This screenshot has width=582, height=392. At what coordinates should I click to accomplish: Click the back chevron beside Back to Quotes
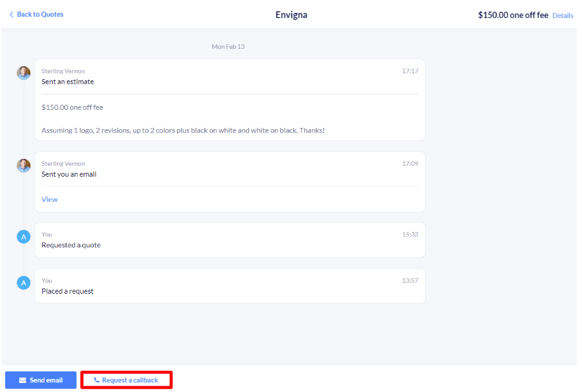pos(12,15)
